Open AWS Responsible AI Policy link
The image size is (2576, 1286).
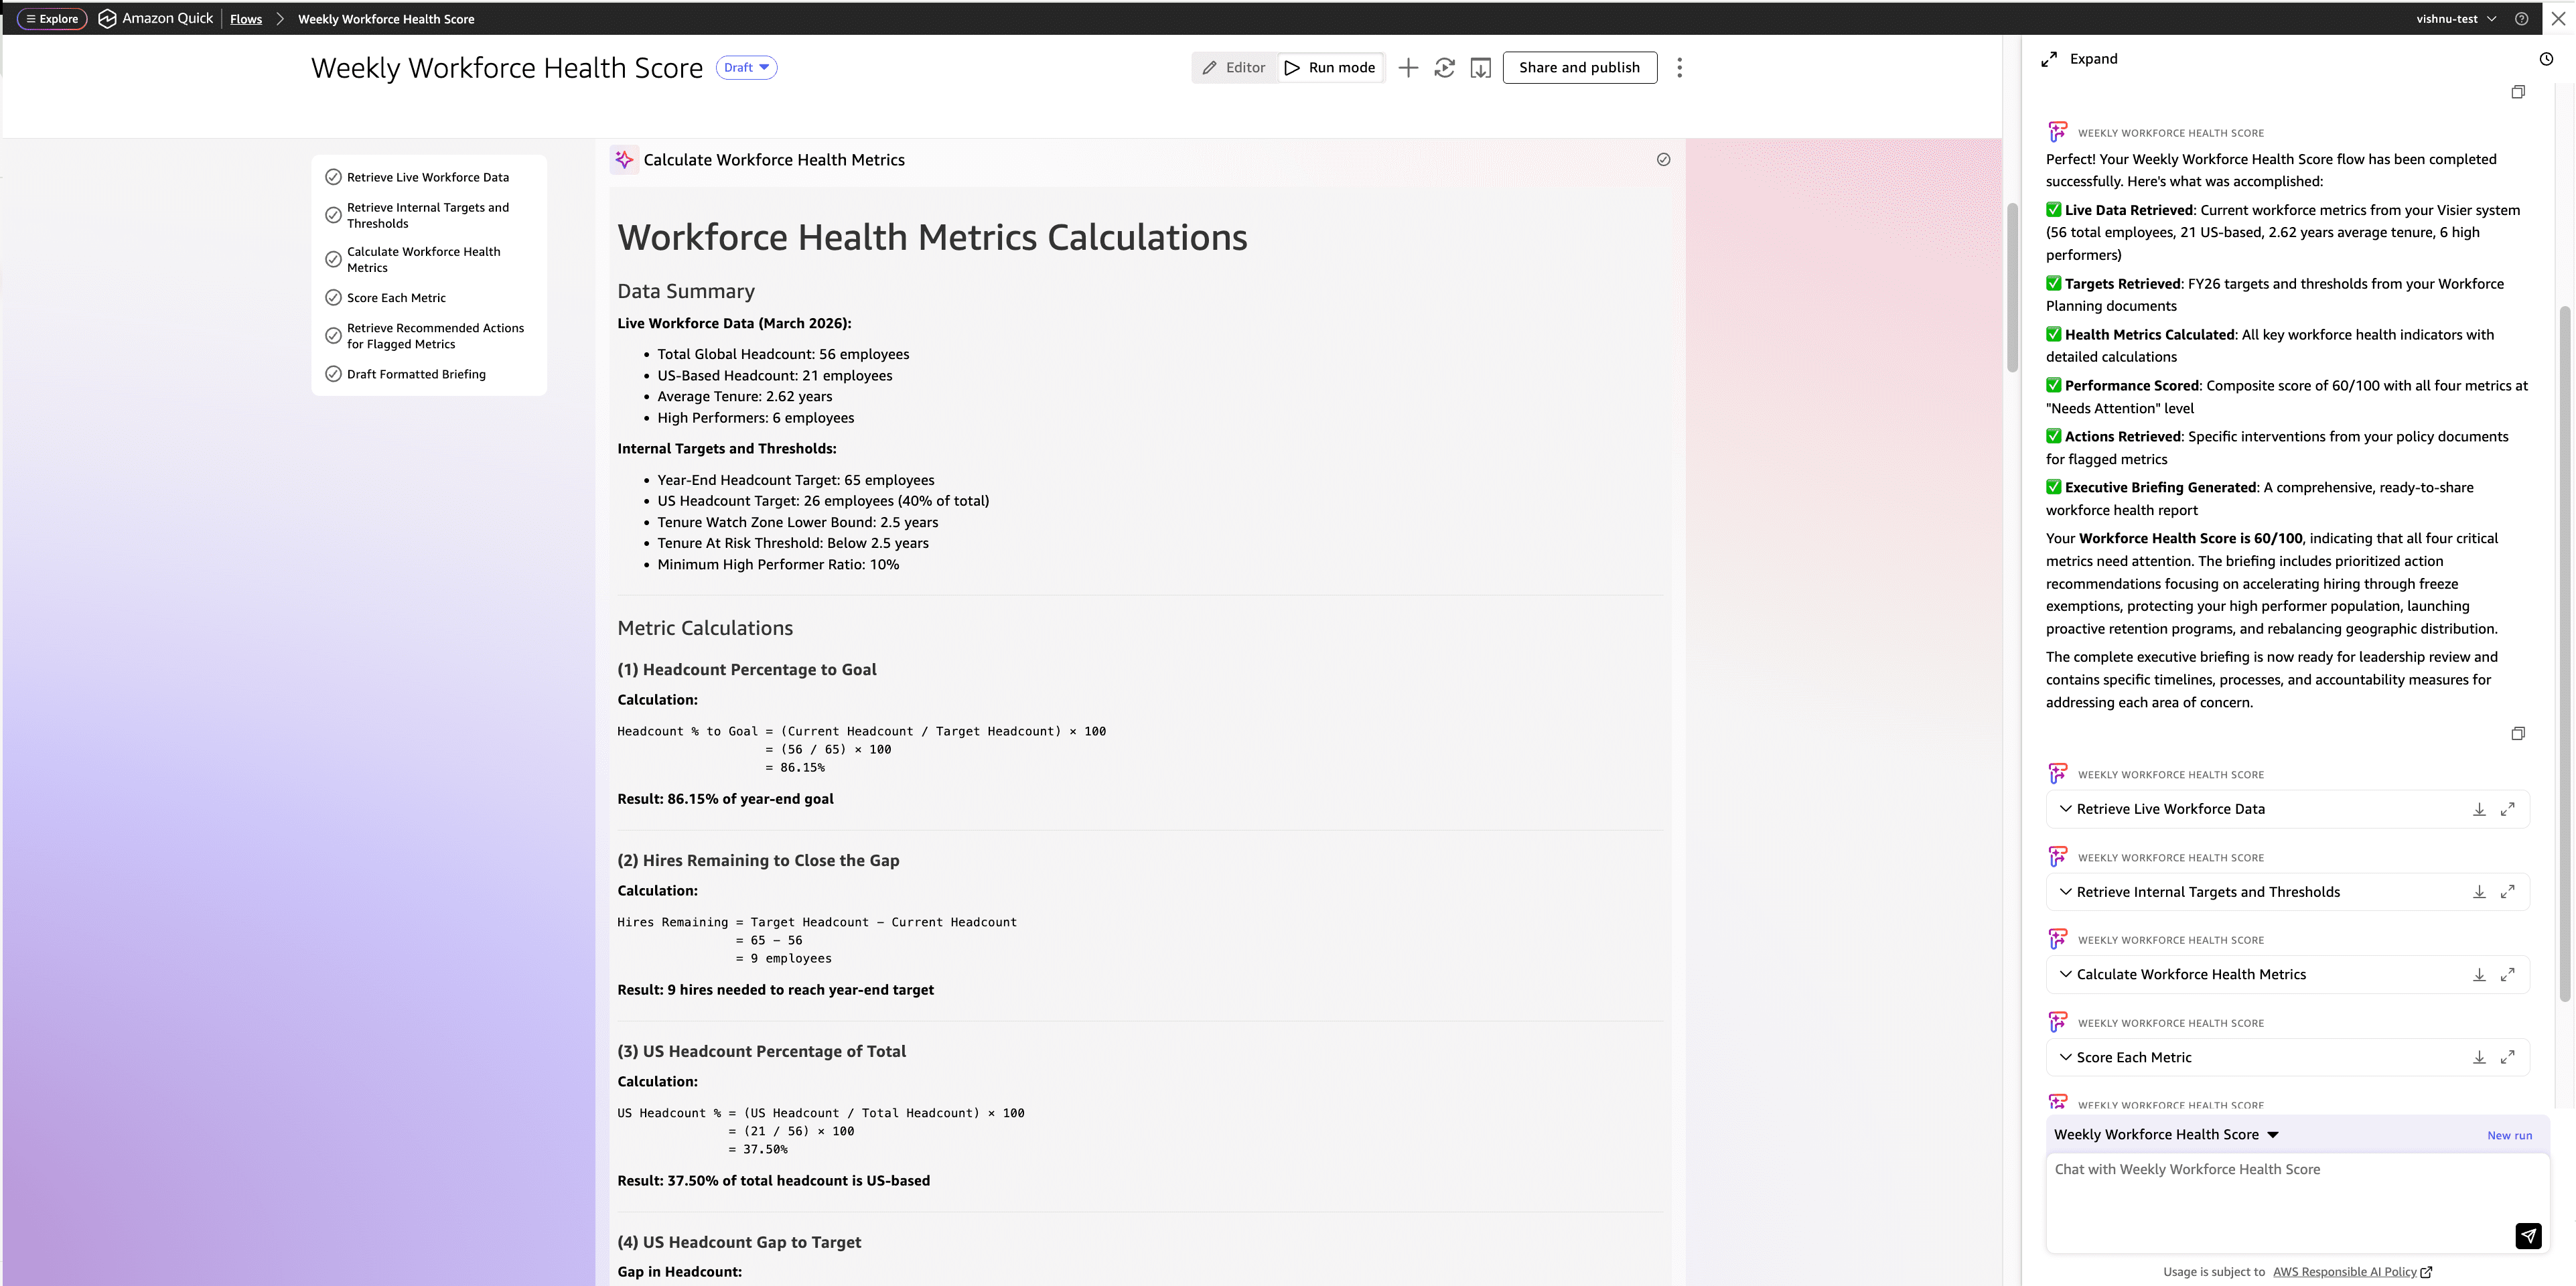pyautogui.click(x=2344, y=1272)
